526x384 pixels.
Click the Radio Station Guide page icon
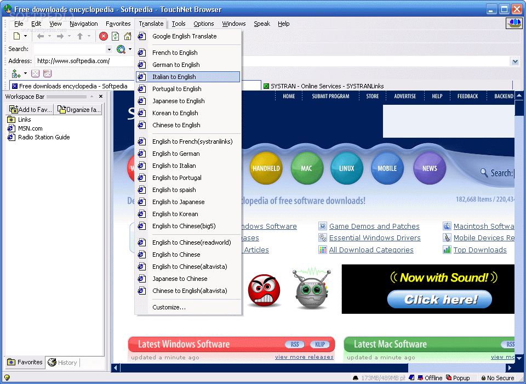11,137
